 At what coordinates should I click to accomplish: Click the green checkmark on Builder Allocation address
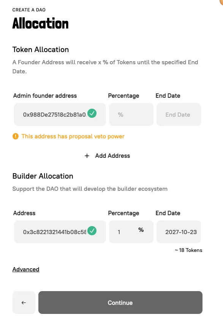click(x=92, y=231)
